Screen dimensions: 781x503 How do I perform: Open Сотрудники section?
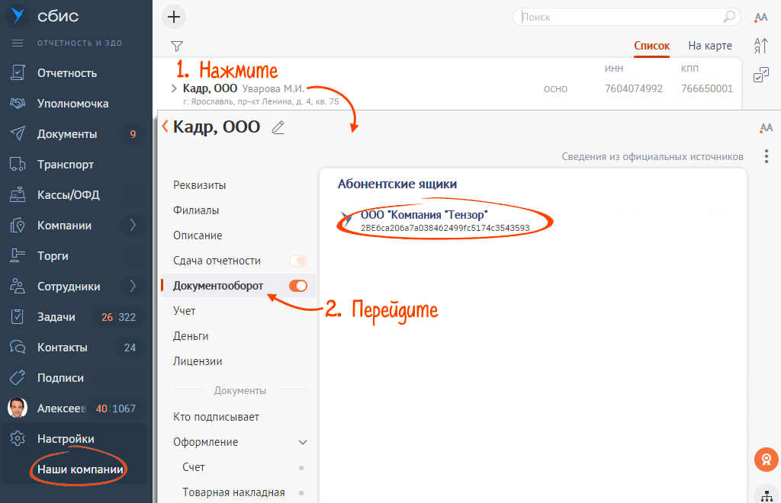pos(69,287)
